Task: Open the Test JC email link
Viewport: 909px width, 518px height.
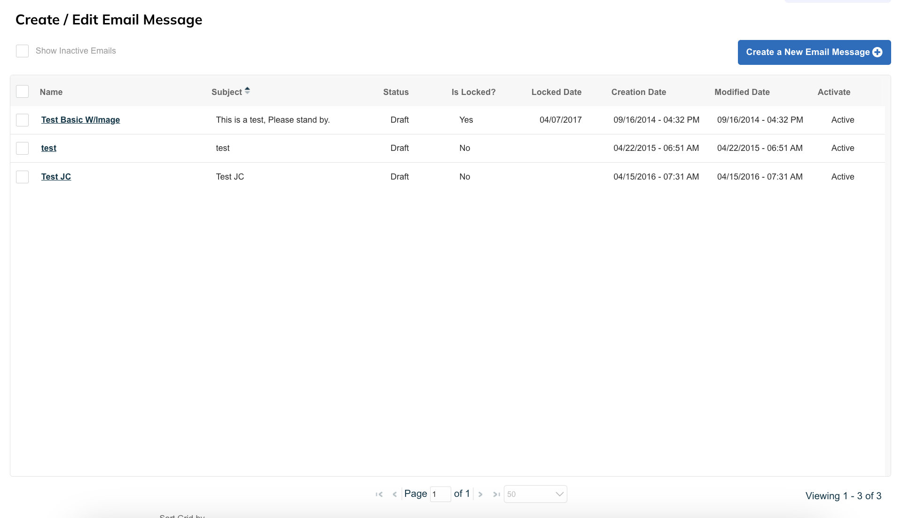Action: 56,177
